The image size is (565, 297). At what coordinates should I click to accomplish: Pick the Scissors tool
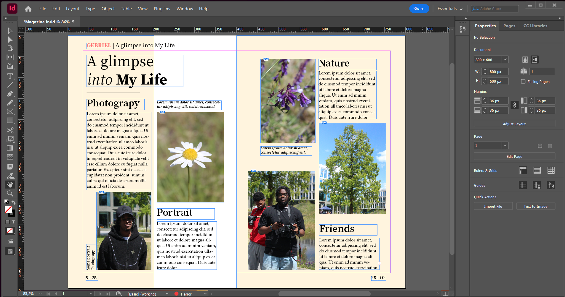coord(10,130)
